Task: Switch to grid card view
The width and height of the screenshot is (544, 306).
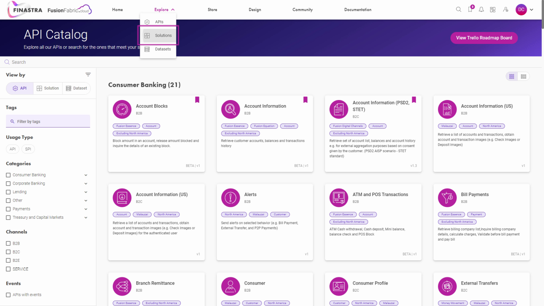Action: pos(512,76)
